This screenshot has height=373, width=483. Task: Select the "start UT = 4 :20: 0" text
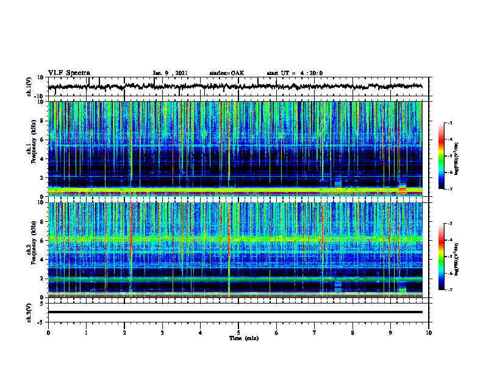coord(295,73)
